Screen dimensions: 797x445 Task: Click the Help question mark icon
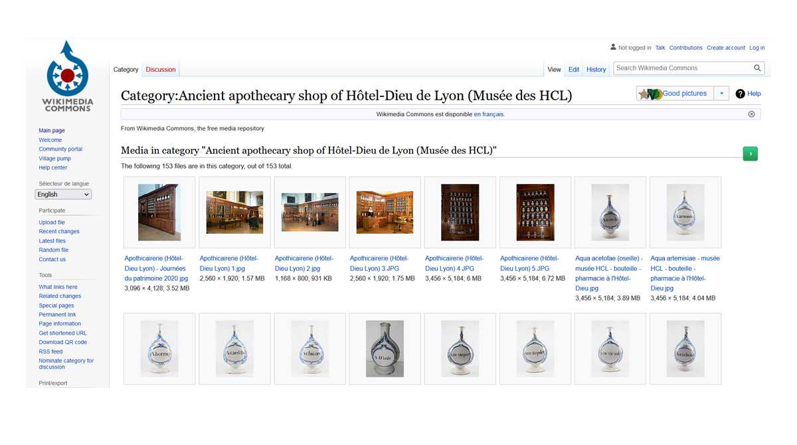click(741, 94)
